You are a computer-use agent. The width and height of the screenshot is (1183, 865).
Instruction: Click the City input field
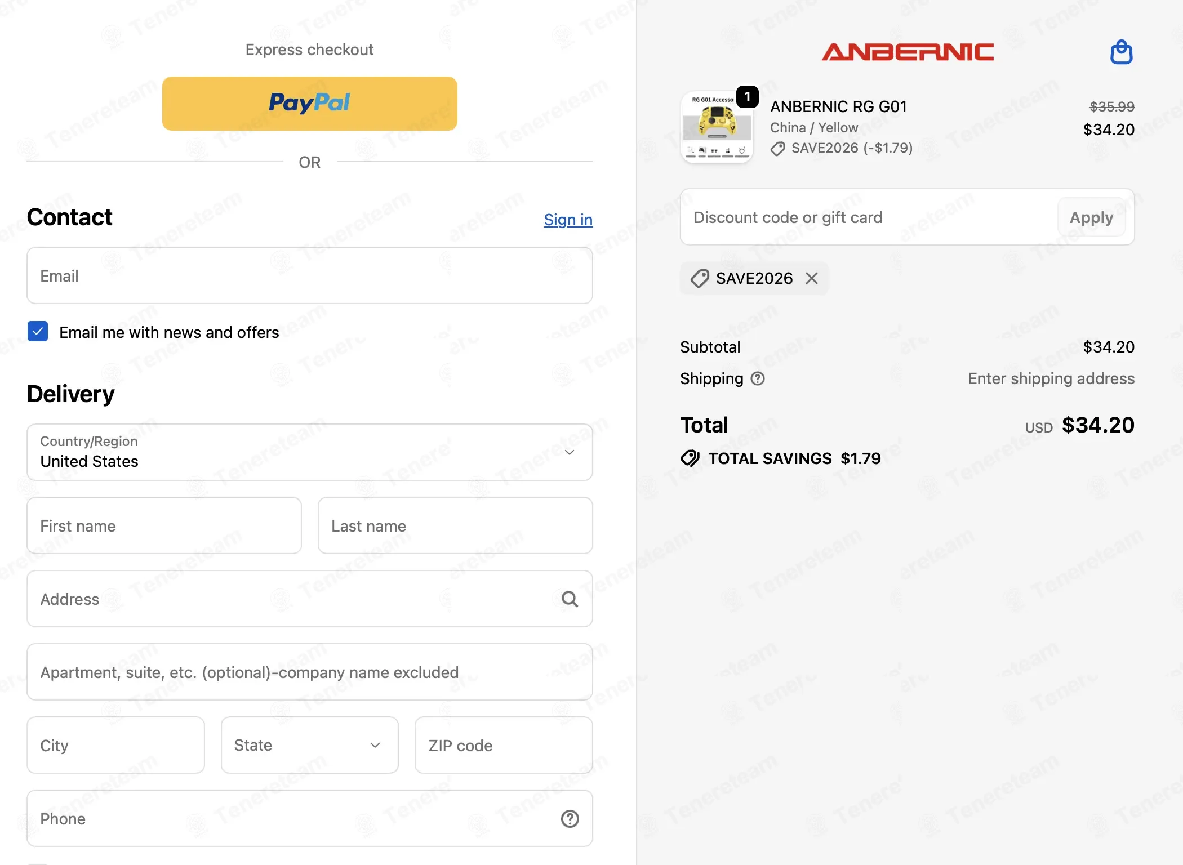click(x=115, y=745)
